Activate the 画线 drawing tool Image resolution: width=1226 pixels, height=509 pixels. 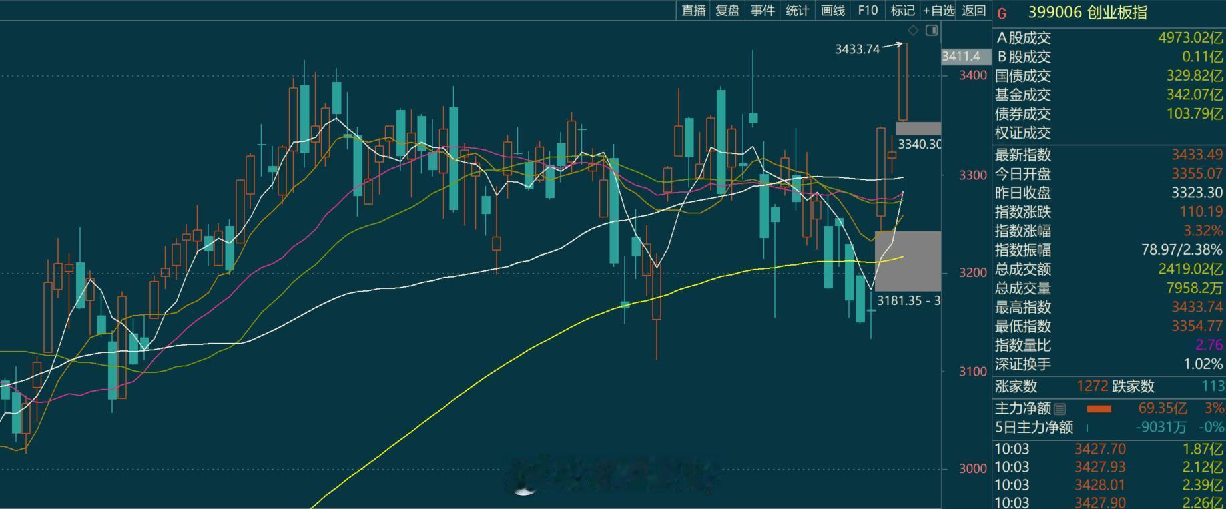coord(833,11)
